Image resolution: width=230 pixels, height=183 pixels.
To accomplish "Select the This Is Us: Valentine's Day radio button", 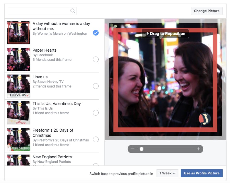I will pyautogui.click(x=96, y=113).
